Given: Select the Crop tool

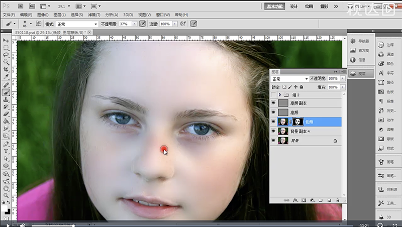Looking at the screenshot, I should click(x=6, y=69).
